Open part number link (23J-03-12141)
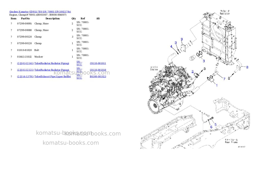Viewport: 261px width, 185px height. tap(25, 63)
